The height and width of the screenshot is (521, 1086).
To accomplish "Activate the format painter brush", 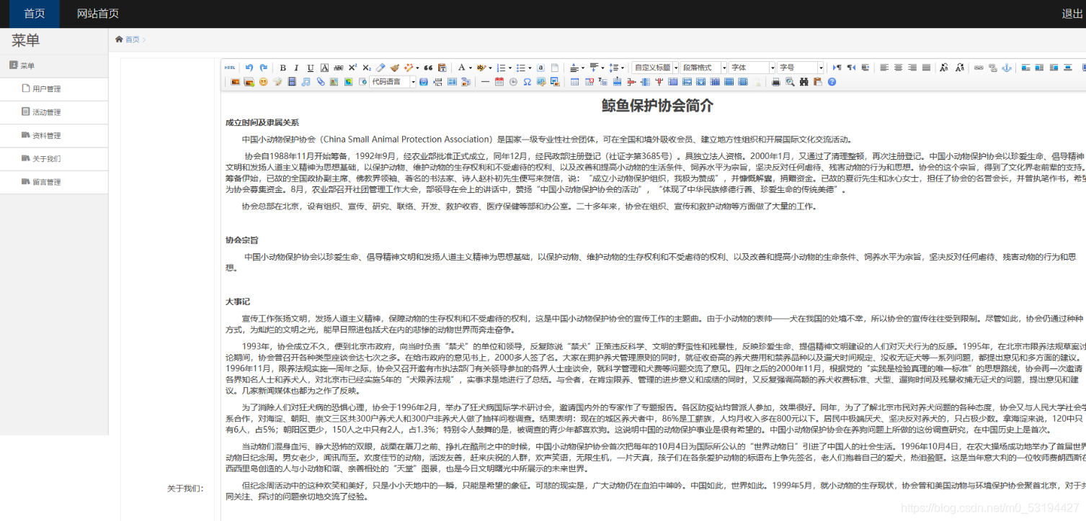I will tap(395, 68).
